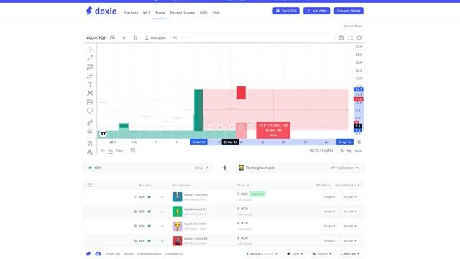Click Connect Wallet button
Image resolution: width=460 pixels, height=259 pixels.
349,11
